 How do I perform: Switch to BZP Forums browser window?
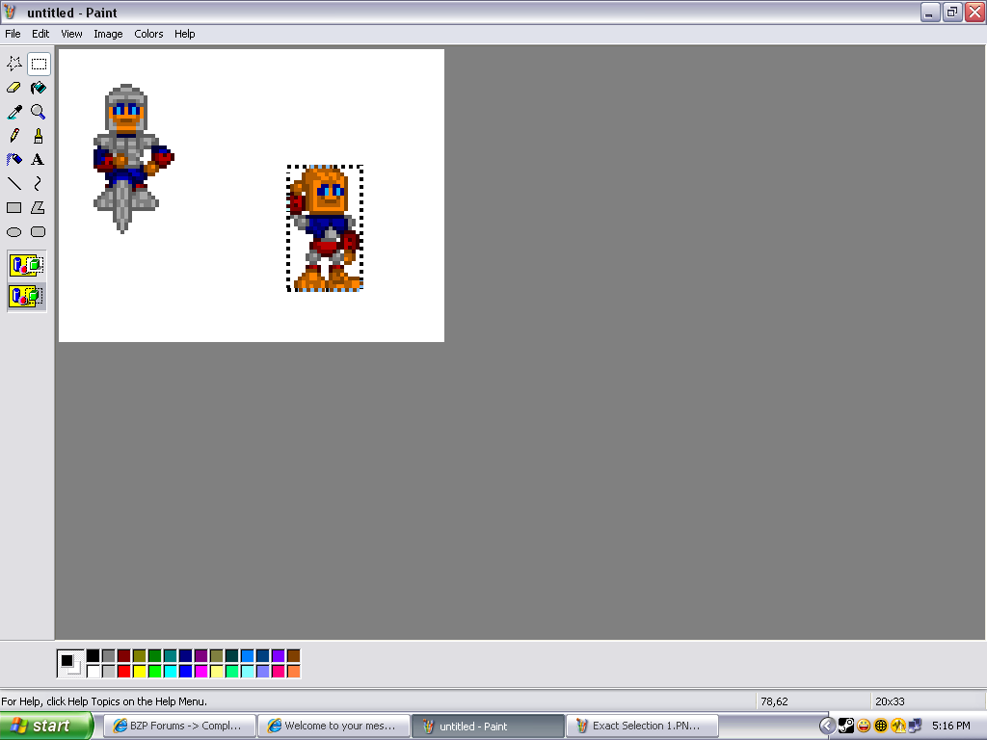pyautogui.click(x=179, y=726)
